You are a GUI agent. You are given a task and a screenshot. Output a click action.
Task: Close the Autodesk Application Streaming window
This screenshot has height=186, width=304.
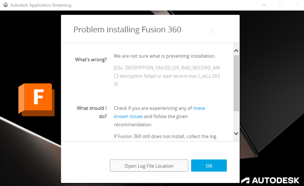click(296, 5)
